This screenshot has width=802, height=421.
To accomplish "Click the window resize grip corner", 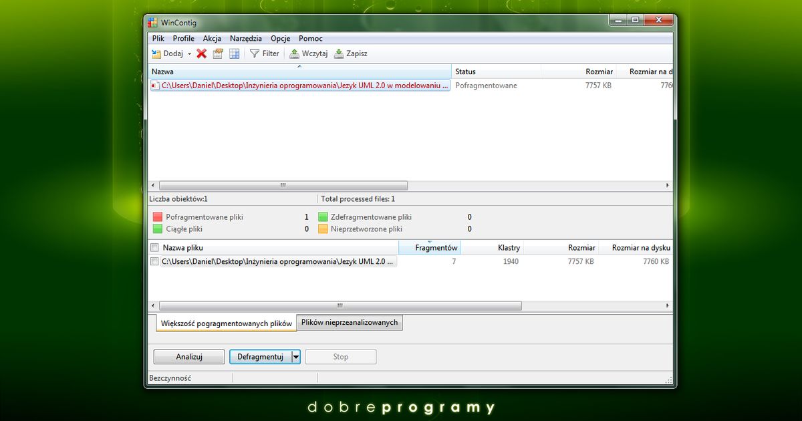I will [x=668, y=380].
